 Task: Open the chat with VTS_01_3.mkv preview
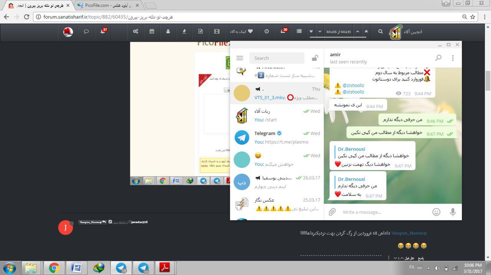[x=277, y=93]
